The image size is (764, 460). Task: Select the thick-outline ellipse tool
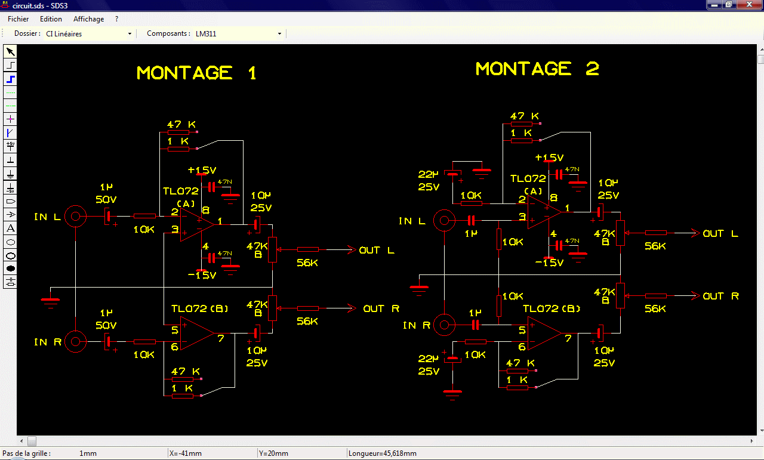click(10, 256)
